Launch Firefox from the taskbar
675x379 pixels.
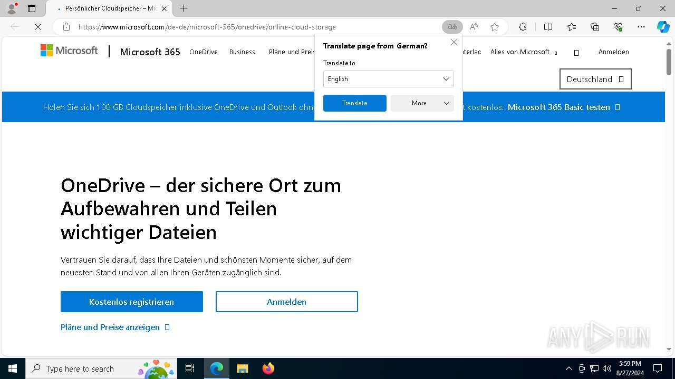click(268, 368)
